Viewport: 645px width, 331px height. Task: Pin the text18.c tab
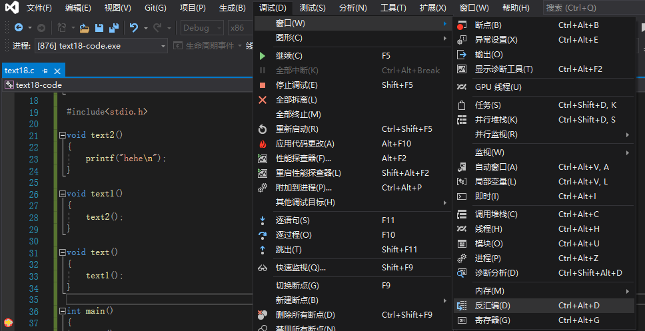coord(45,71)
